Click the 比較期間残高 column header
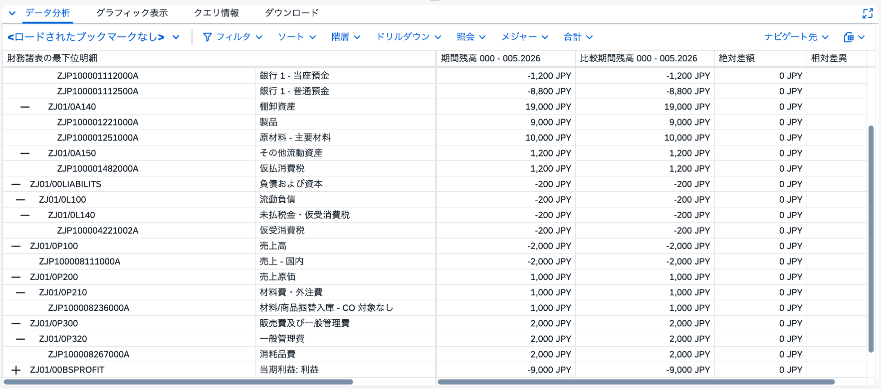Image resolution: width=881 pixels, height=389 pixels. [x=645, y=58]
